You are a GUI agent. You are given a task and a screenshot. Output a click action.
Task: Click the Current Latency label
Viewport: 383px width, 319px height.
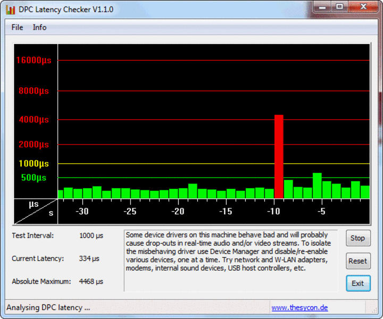pos(38,258)
